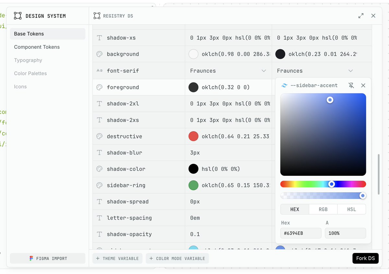The height and width of the screenshot is (274, 389).
Task: Click the Fork DS button
Action: [365, 258]
